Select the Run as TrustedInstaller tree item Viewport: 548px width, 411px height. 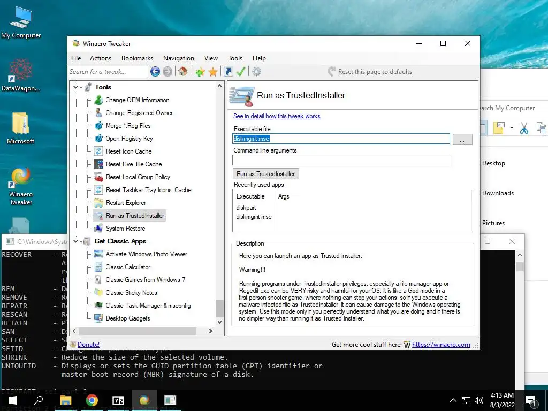tap(130, 216)
